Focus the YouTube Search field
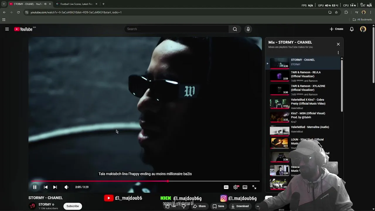 pyautogui.click(x=177, y=29)
